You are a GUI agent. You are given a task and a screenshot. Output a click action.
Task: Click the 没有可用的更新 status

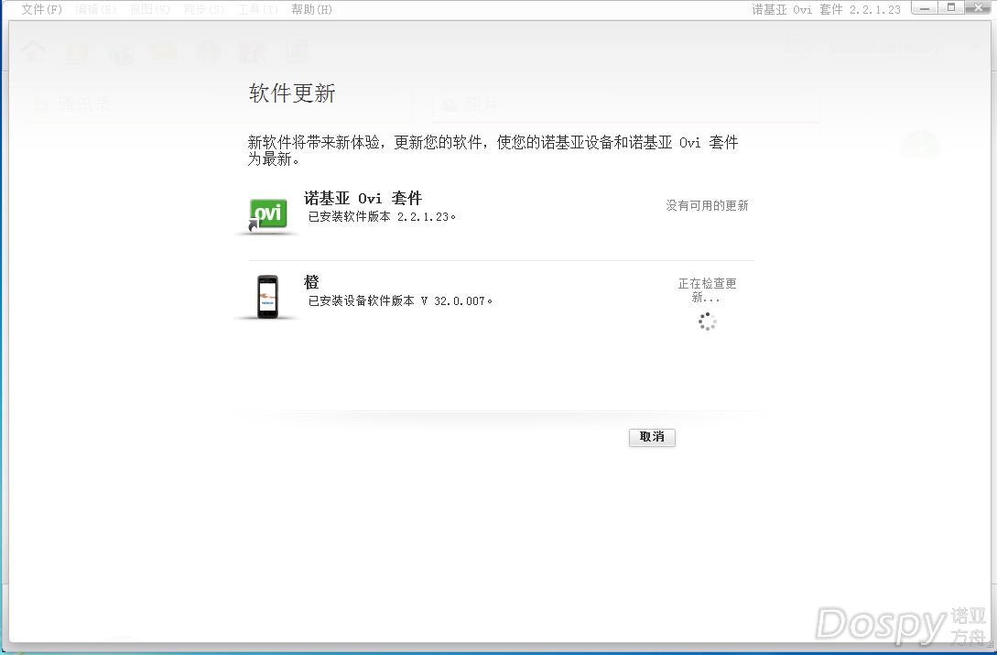pyautogui.click(x=707, y=205)
